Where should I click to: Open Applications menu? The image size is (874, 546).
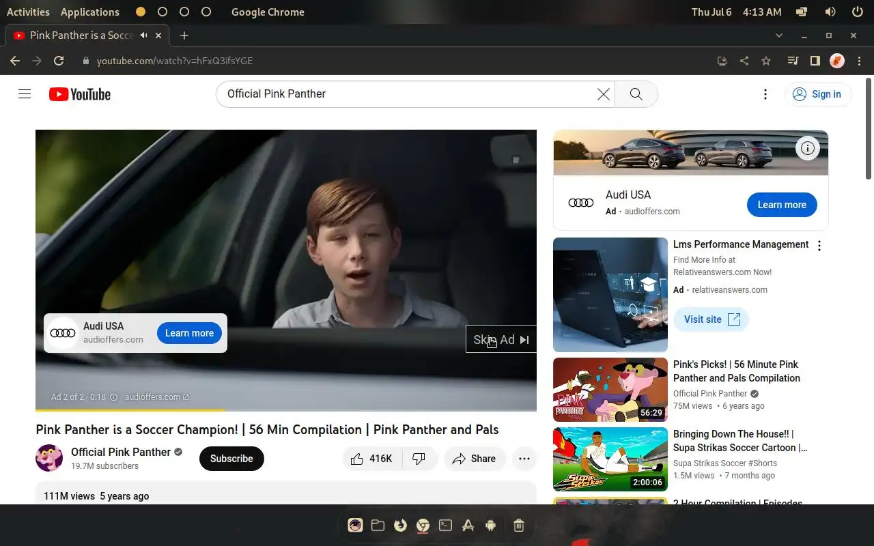(89, 12)
